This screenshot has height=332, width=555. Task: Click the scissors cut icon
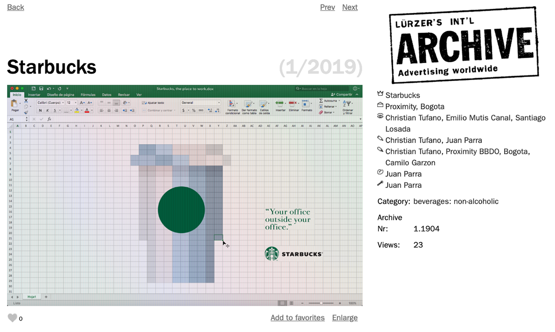(26, 101)
